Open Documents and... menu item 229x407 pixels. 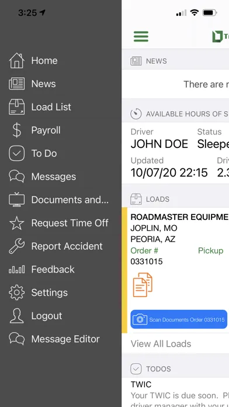[x=70, y=199]
